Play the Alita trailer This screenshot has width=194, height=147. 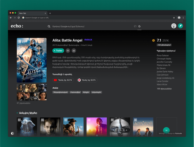[58, 51]
